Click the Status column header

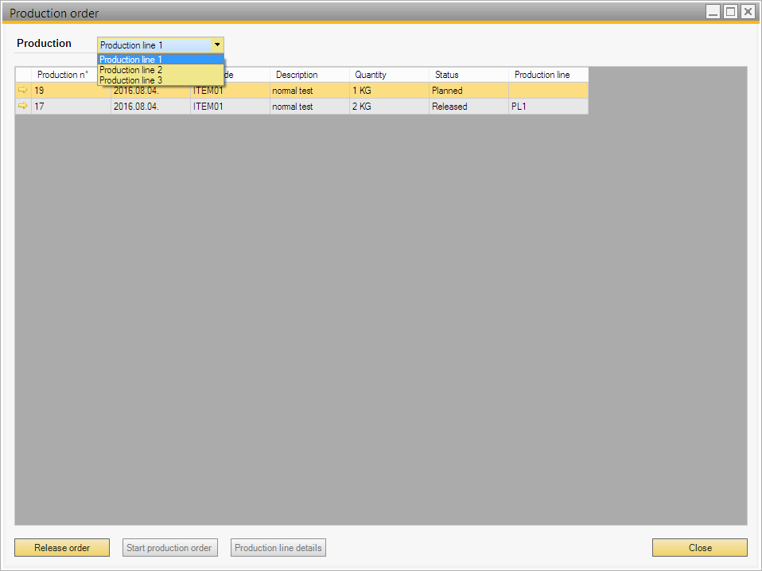tap(468, 75)
